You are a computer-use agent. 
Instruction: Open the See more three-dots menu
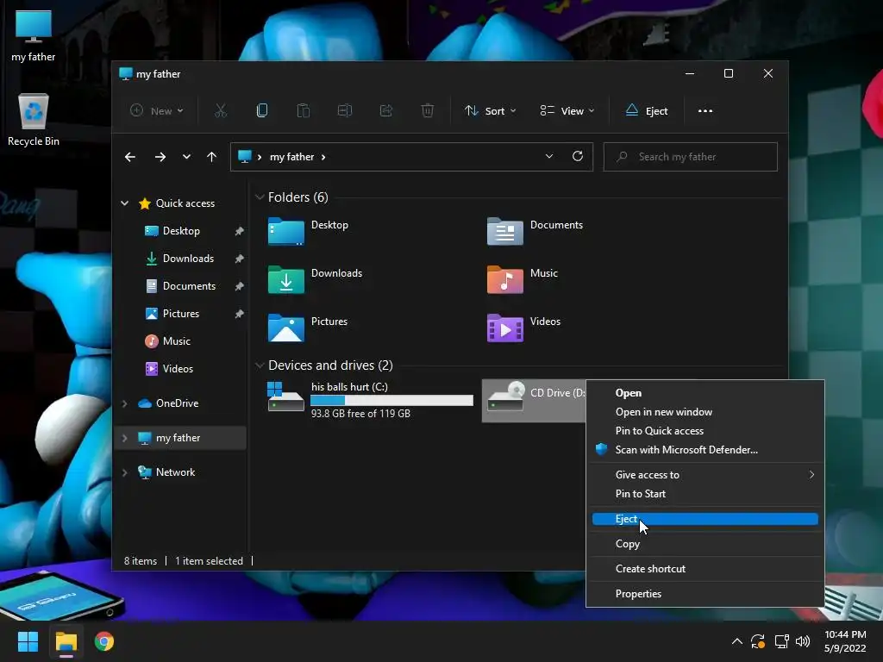point(705,111)
